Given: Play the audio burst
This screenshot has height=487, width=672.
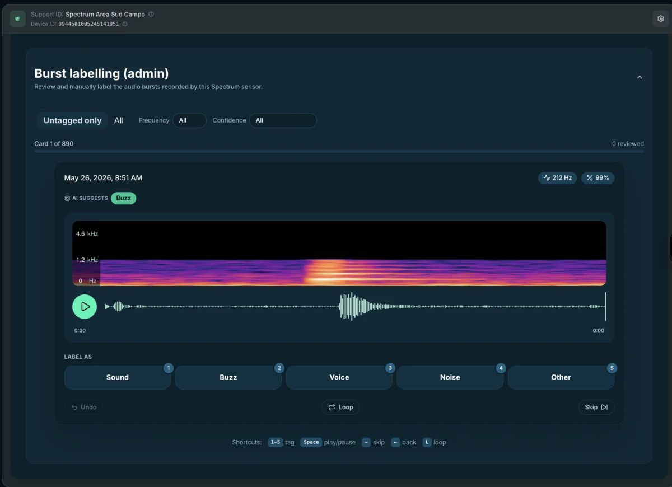Looking at the screenshot, I should (x=85, y=307).
